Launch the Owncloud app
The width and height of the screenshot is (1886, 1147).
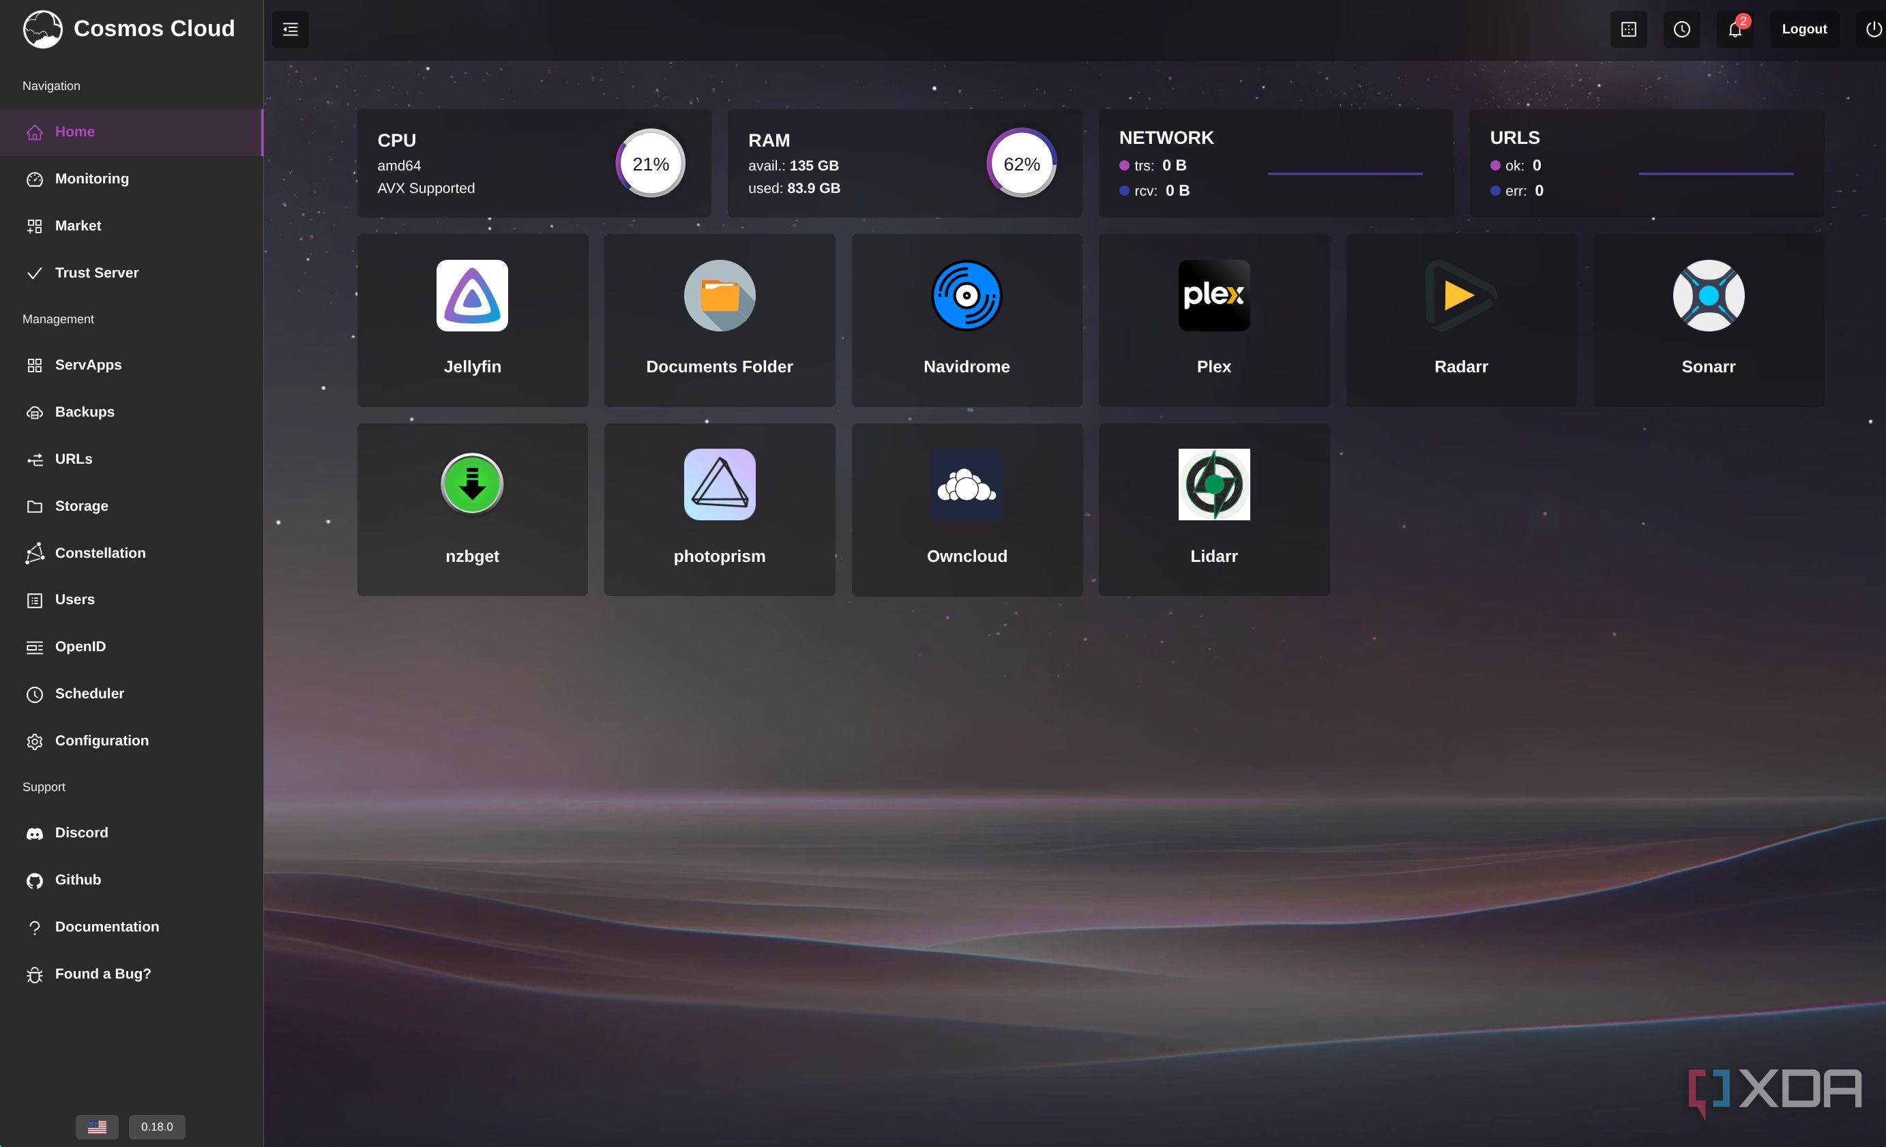coord(967,509)
